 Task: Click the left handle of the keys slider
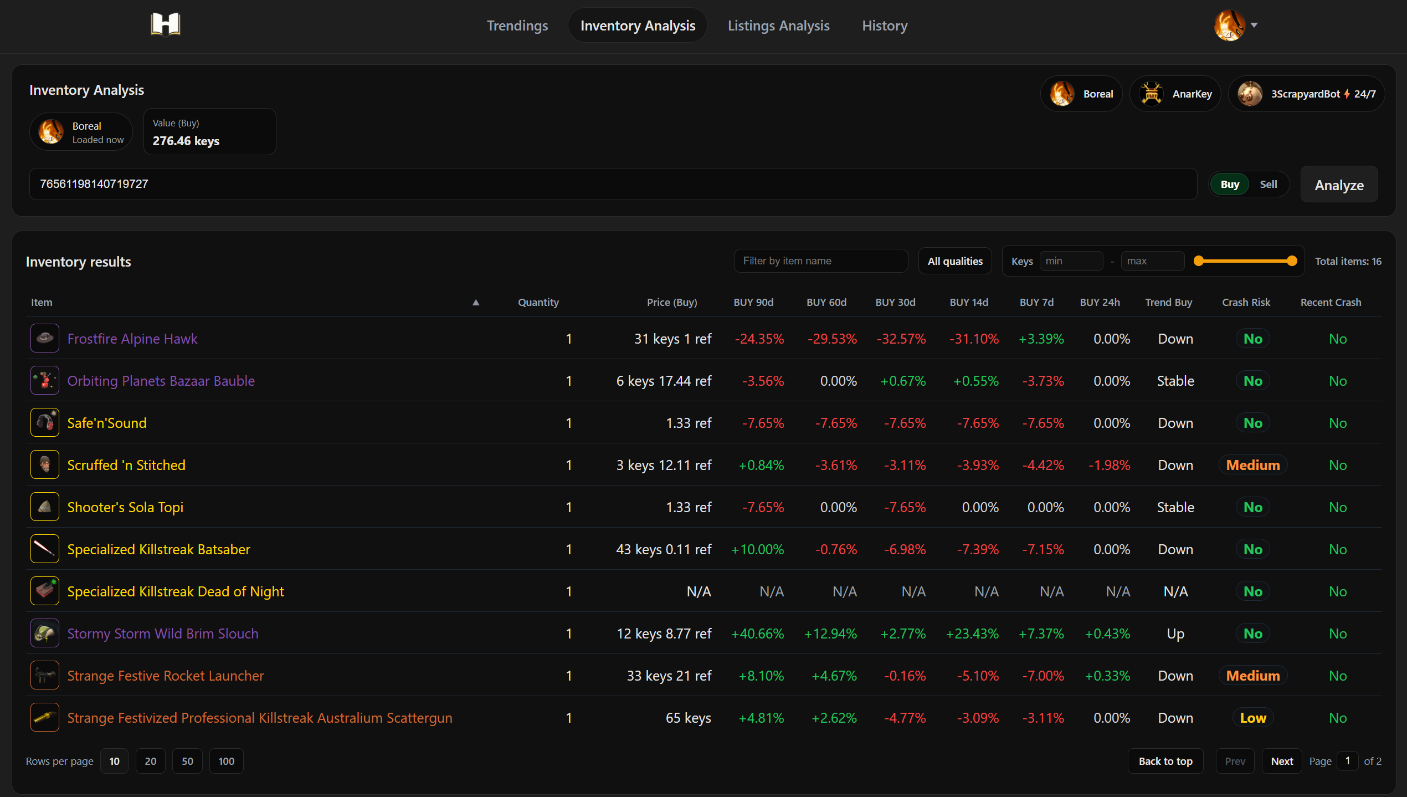coord(1199,261)
